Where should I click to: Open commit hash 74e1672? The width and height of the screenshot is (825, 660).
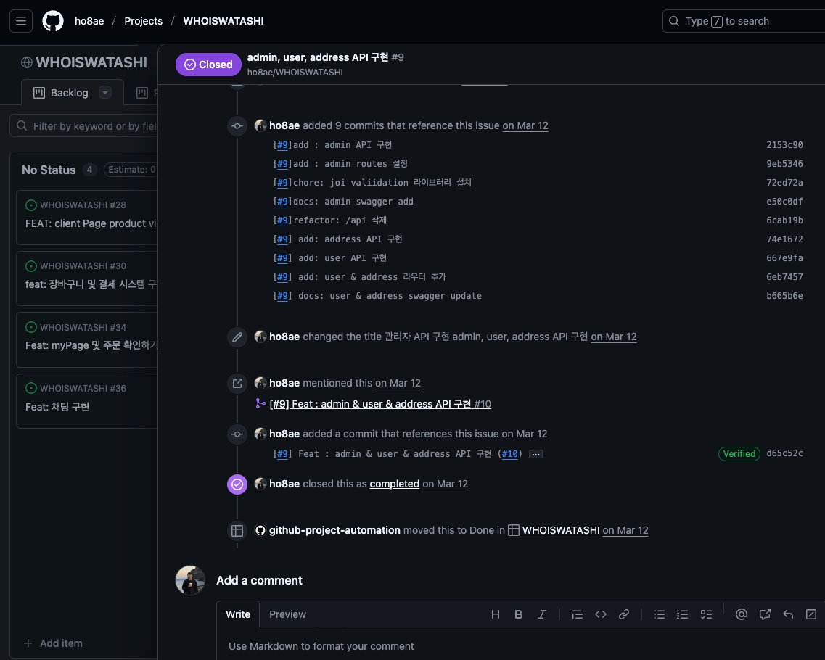tap(784, 239)
